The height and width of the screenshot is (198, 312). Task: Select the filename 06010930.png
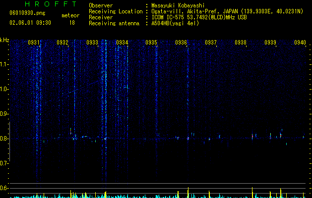click(x=27, y=13)
